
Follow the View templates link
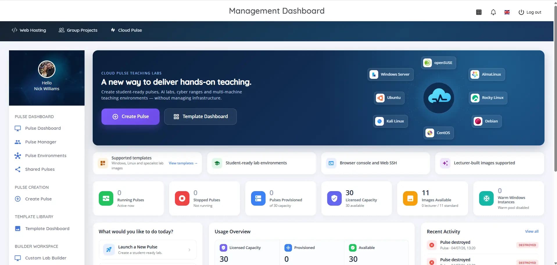183,163
